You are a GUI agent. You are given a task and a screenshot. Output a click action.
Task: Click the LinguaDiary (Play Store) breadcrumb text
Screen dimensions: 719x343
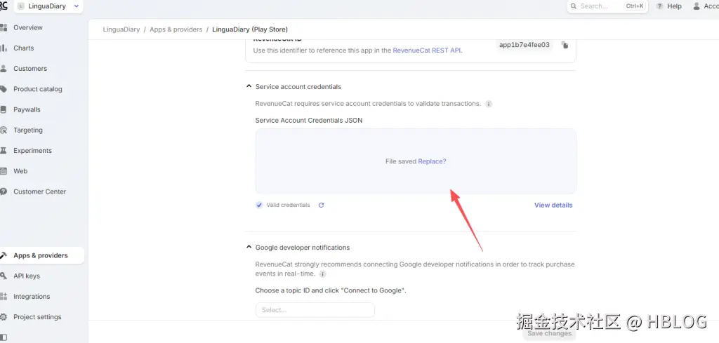point(250,29)
